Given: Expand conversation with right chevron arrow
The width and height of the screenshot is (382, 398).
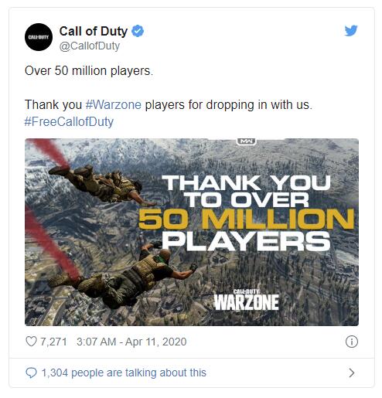Looking at the screenshot, I should (x=352, y=372).
